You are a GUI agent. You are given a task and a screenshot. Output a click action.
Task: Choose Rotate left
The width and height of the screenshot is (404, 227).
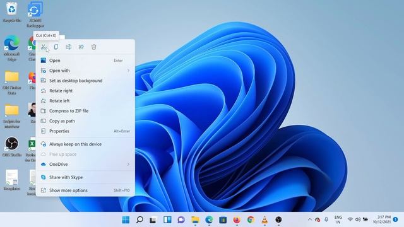[x=85, y=101]
